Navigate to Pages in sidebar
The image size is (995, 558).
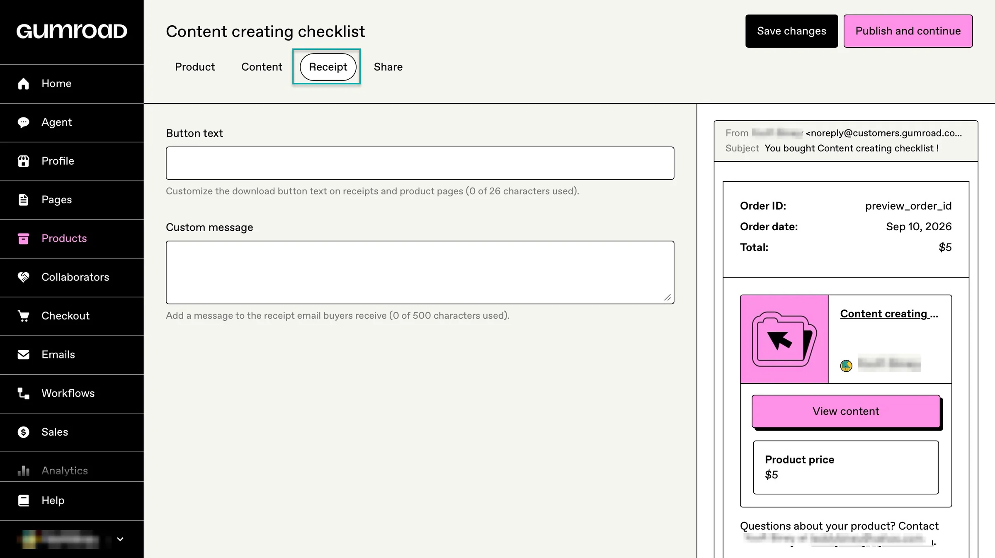pyautogui.click(x=72, y=200)
